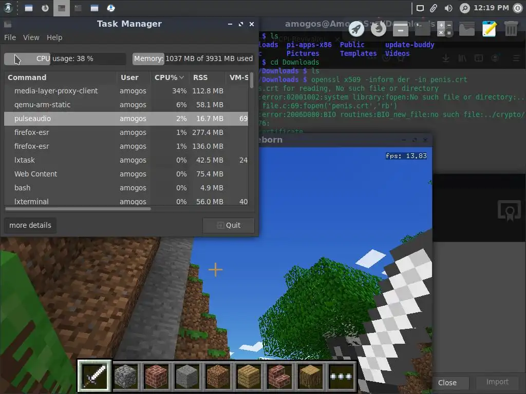
Task: Click the CPU usage progress bar
Action: pos(65,58)
